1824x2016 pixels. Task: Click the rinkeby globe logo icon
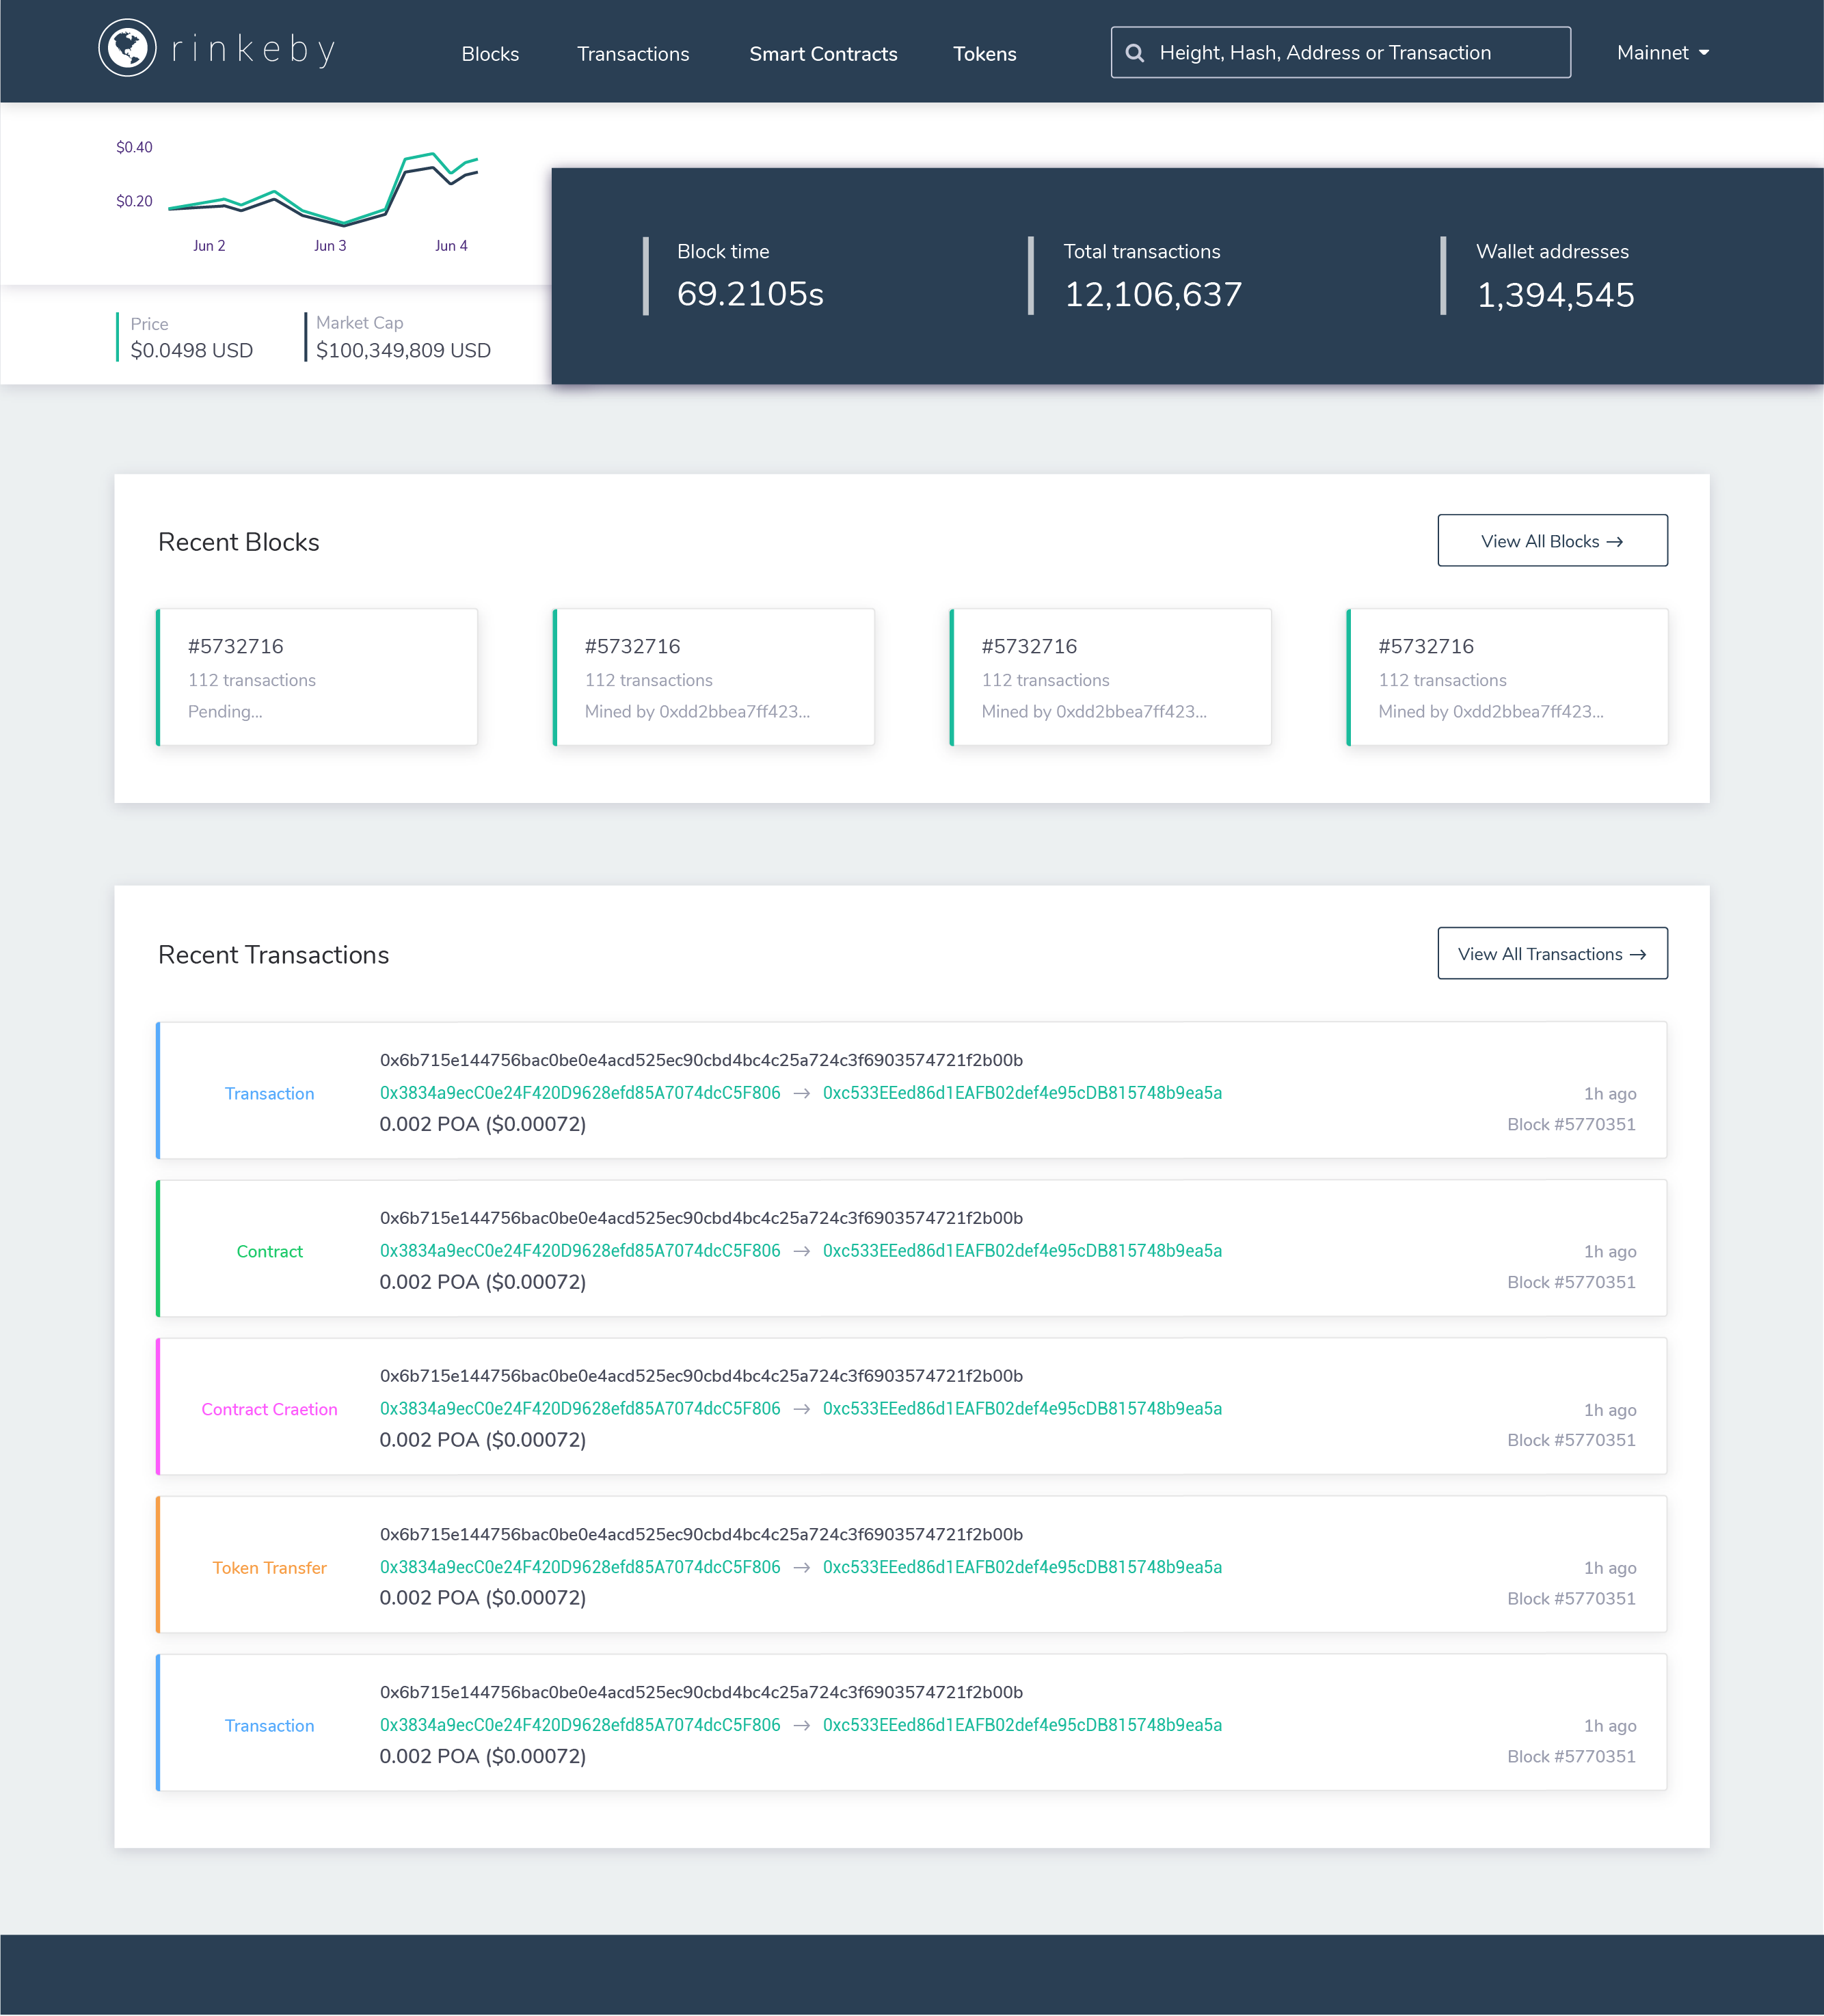(x=128, y=47)
